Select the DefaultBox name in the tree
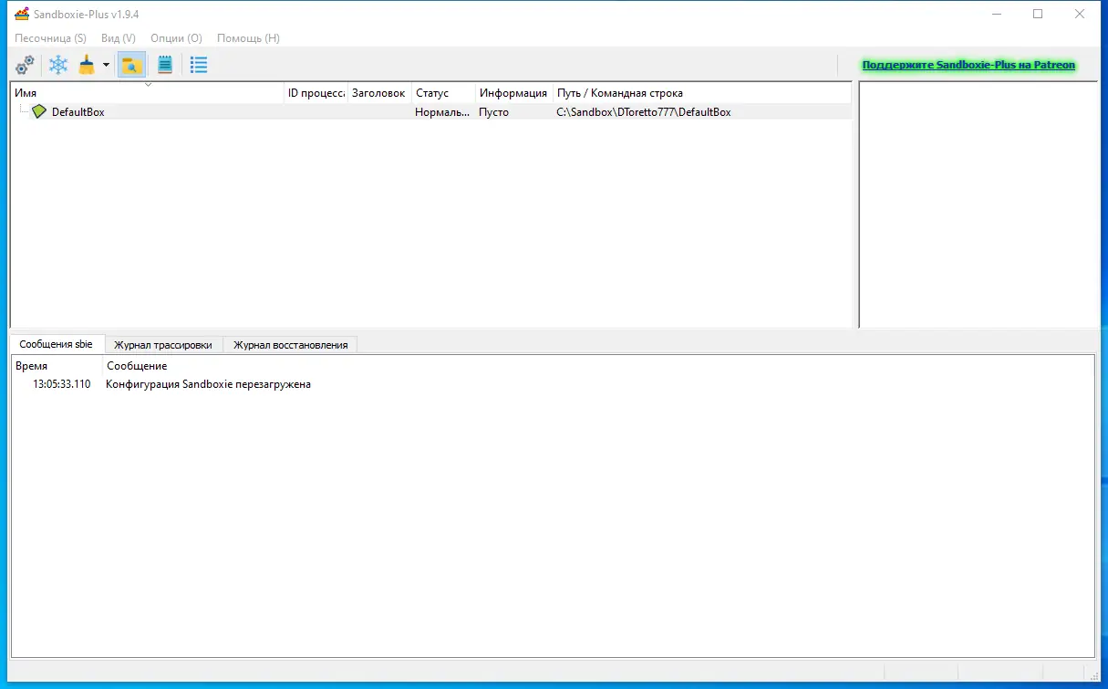 (x=78, y=112)
